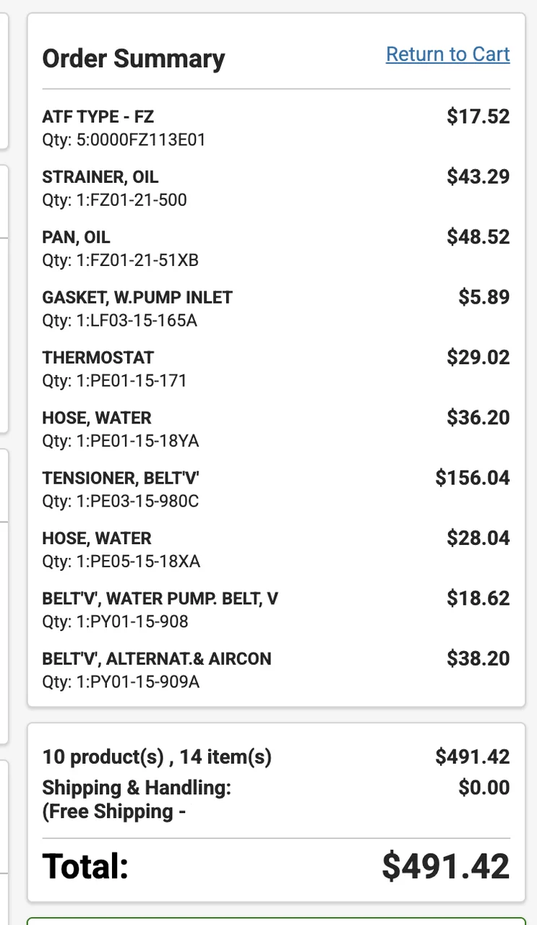537x925 pixels.
Task: Click the large bold Total label
Action: pos(85,866)
